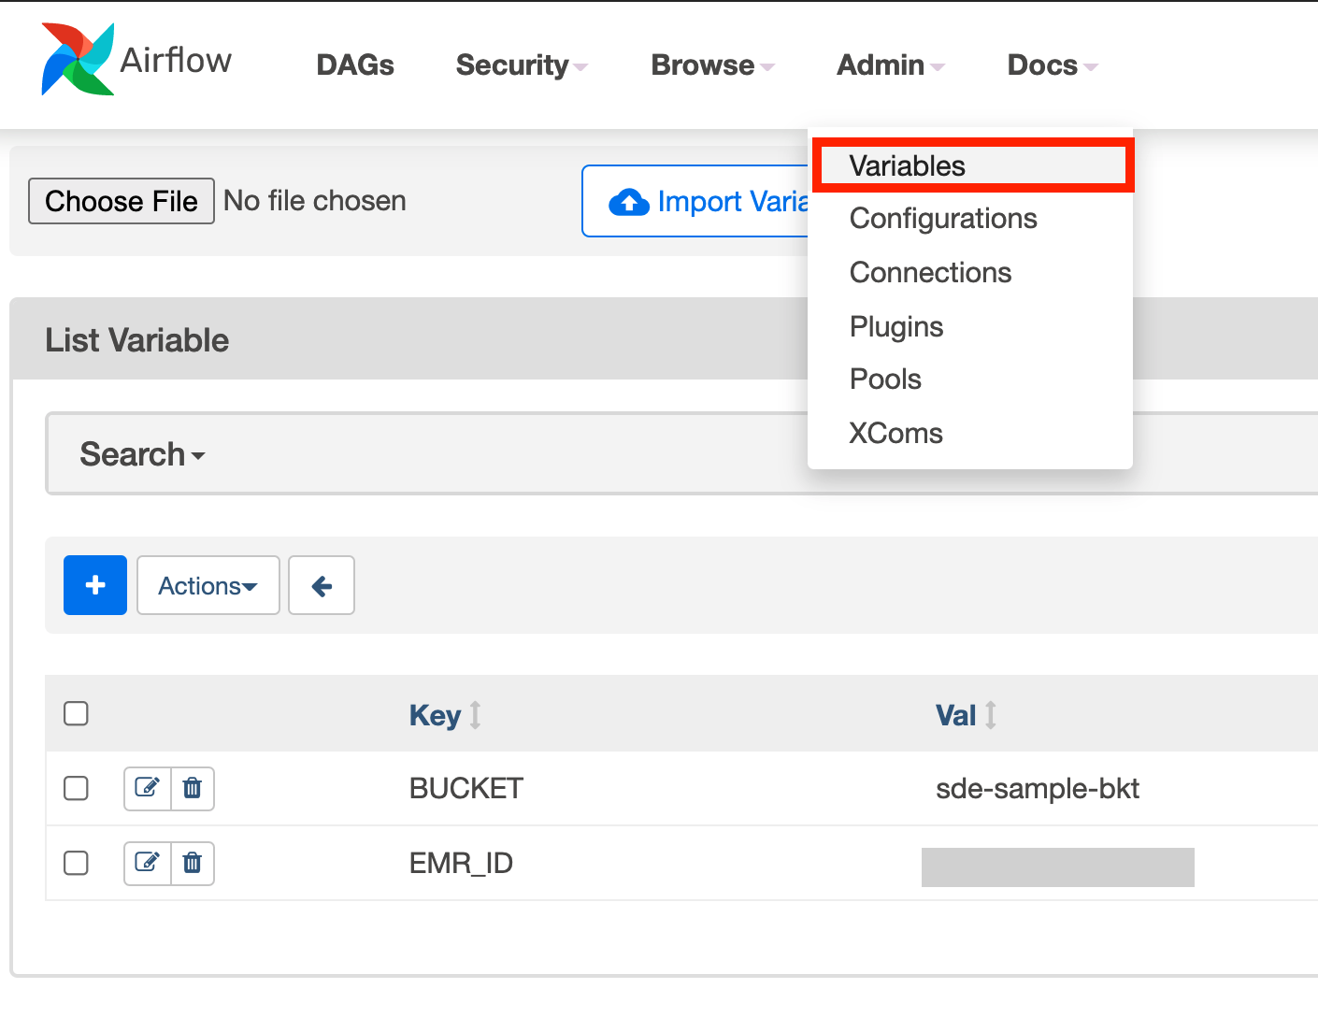Tick the select-all checkbox in the table header
Screen dimensions: 1318x1017
(76, 713)
